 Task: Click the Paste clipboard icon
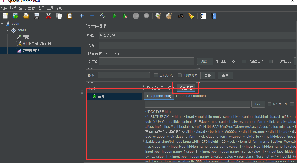(x=70, y=16)
